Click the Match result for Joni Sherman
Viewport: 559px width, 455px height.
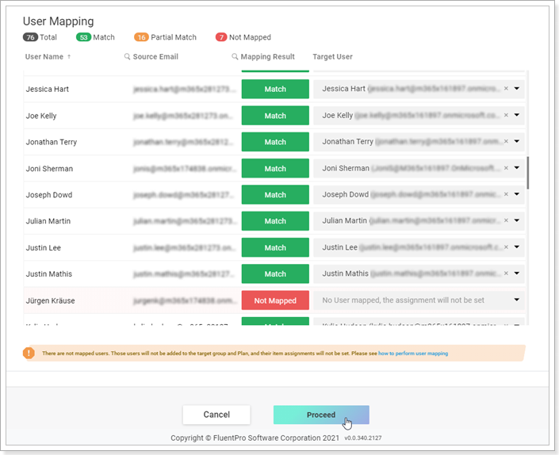click(x=275, y=168)
